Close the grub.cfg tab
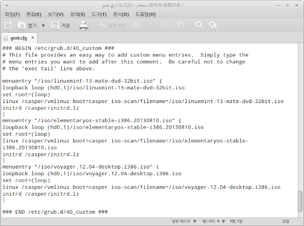 click(x=33, y=38)
